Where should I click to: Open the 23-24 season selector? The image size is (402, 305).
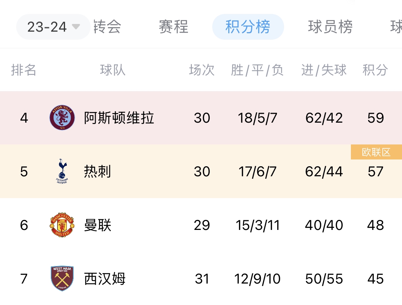53,26
